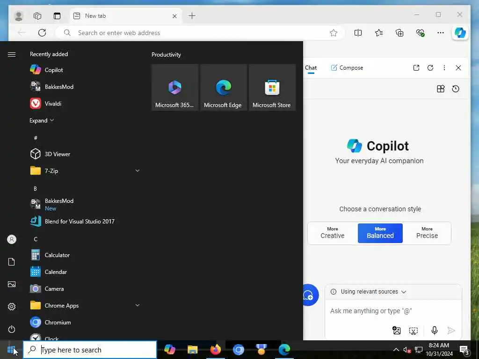Open Copilot more options menu
The width and height of the screenshot is (479, 359).
click(444, 68)
